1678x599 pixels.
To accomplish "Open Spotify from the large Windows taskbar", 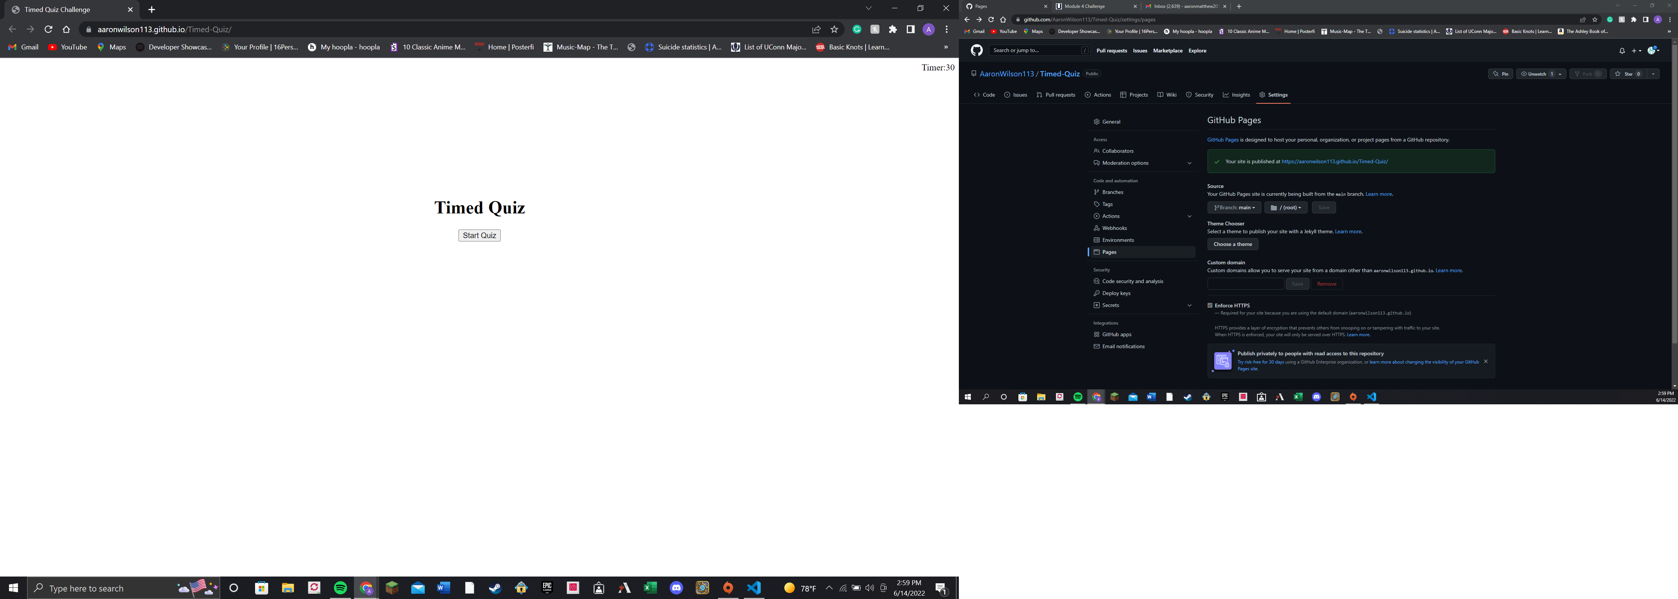I will click(x=340, y=588).
